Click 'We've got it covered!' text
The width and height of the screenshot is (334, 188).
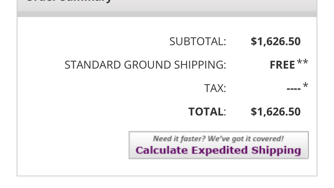click(245, 139)
